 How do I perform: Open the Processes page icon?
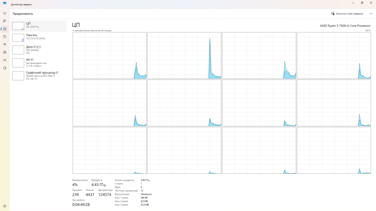(x=5, y=21)
